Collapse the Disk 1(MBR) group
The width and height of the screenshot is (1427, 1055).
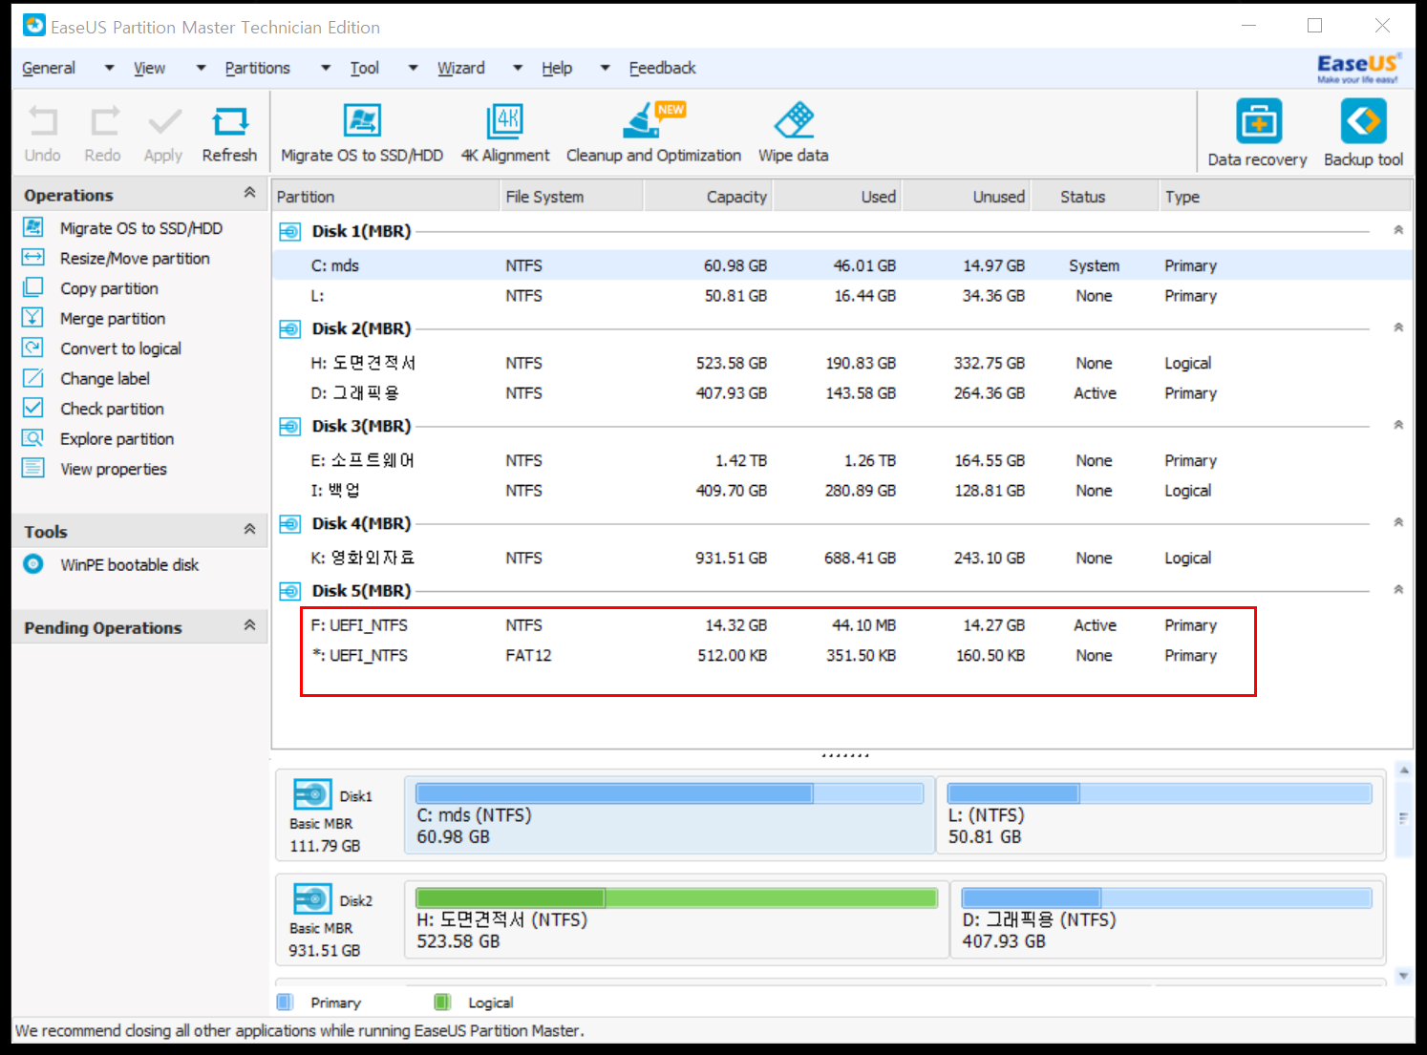click(1398, 230)
